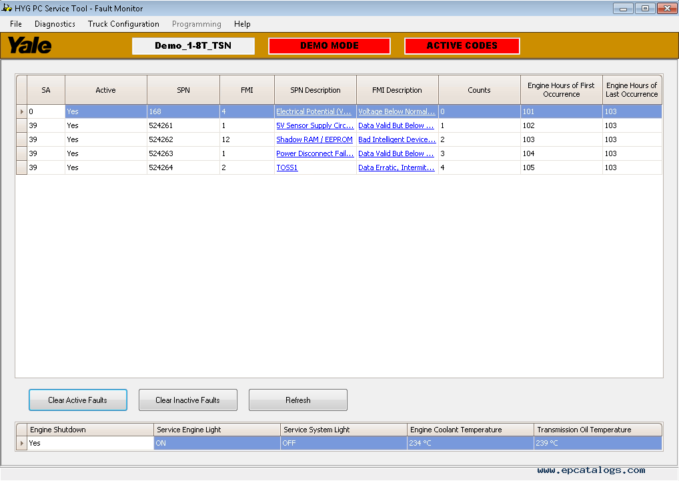Select the Engine Shutdown row selector arrow
The height and width of the screenshot is (481, 679).
pyautogui.click(x=21, y=443)
